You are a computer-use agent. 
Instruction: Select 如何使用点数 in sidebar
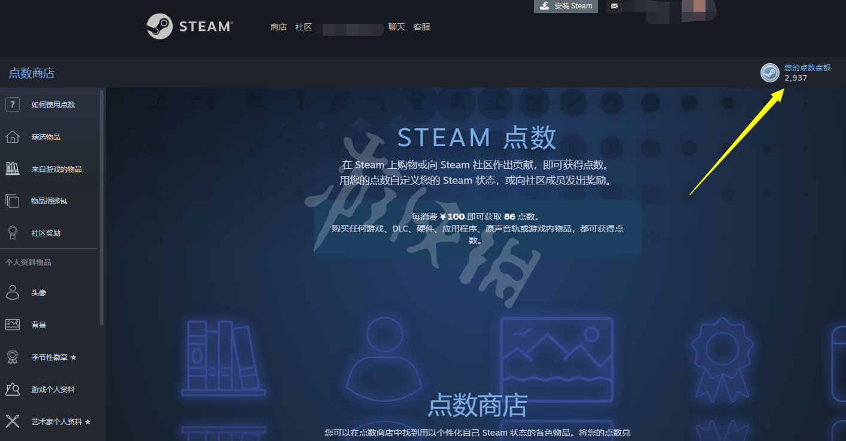pyautogui.click(x=53, y=104)
